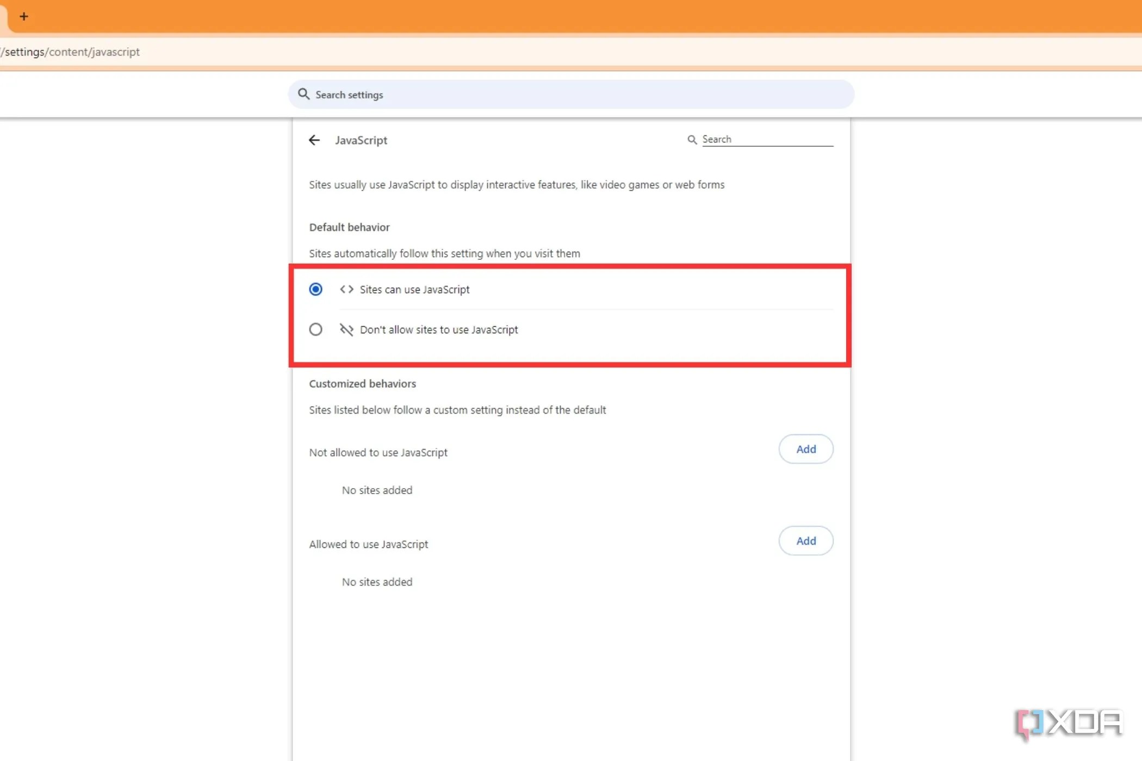Click Not allowed to use JavaScript row
1142x761 pixels.
[378, 452]
